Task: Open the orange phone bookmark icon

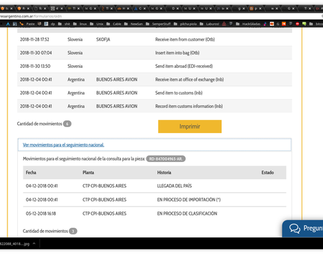Action: (x=21, y=23)
